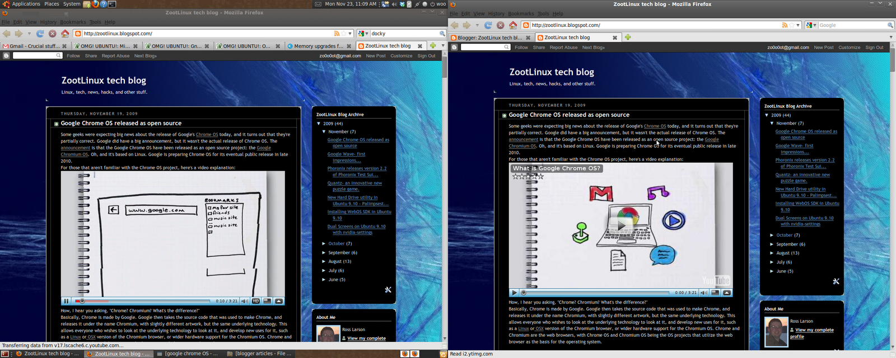The image size is (896, 358).
Task: Open Phoronix releases version 2.2 link left window
Action: (x=357, y=171)
